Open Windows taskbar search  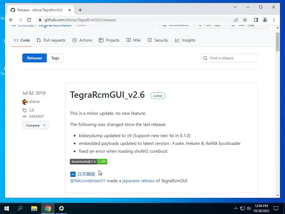point(20,208)
